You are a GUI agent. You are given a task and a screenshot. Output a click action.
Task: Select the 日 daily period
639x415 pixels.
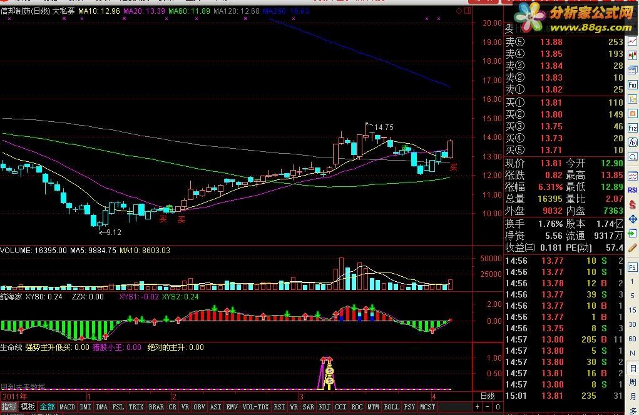[x=632, y=368]
